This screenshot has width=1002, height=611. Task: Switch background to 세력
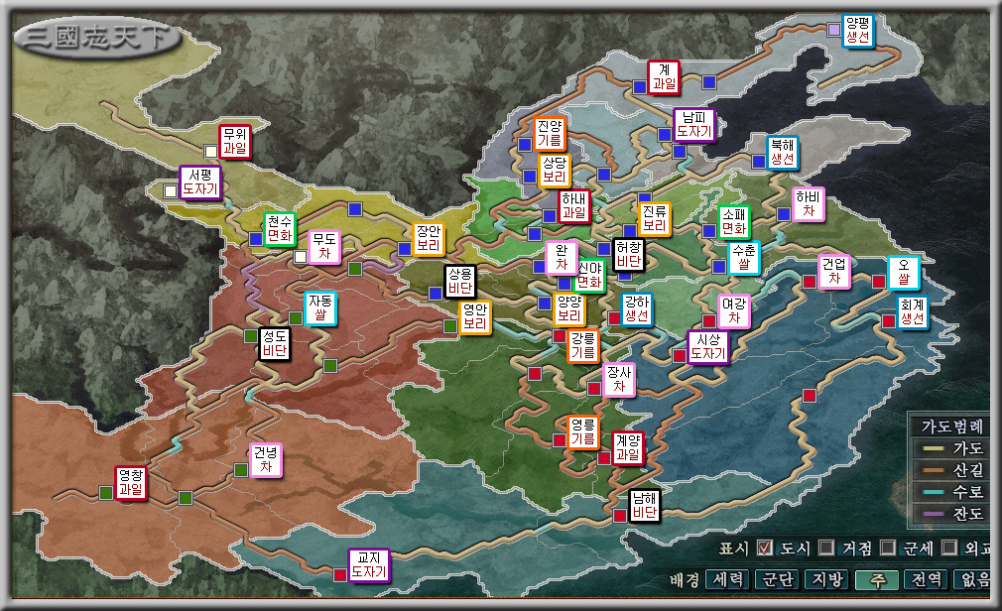click(x=728, y=579)
